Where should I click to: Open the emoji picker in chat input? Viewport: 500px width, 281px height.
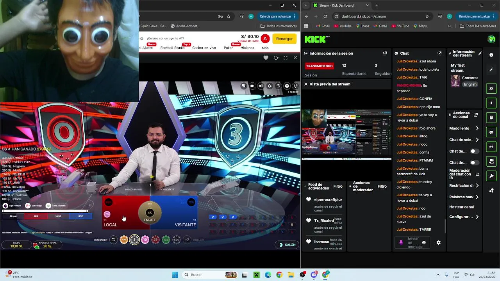[x=424, y=242]
